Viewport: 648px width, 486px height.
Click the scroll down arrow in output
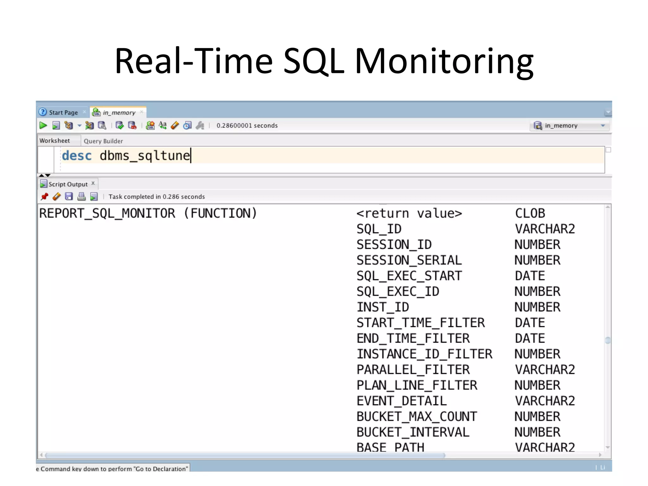tap(608, 447)
